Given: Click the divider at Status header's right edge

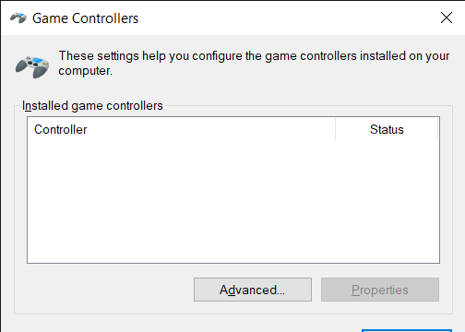Looking at the screenshot, I should [x=437, y=129].
